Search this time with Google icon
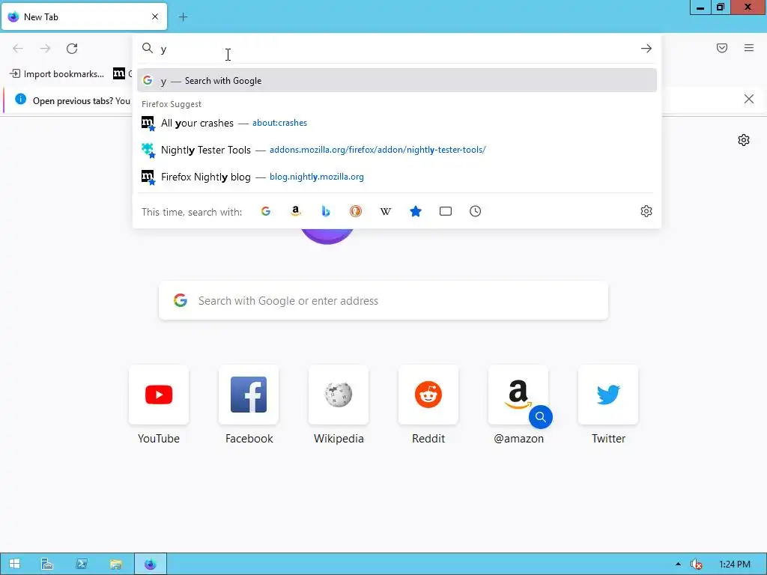The width and height of the screenshot is (767, 575). pos(266,211)
